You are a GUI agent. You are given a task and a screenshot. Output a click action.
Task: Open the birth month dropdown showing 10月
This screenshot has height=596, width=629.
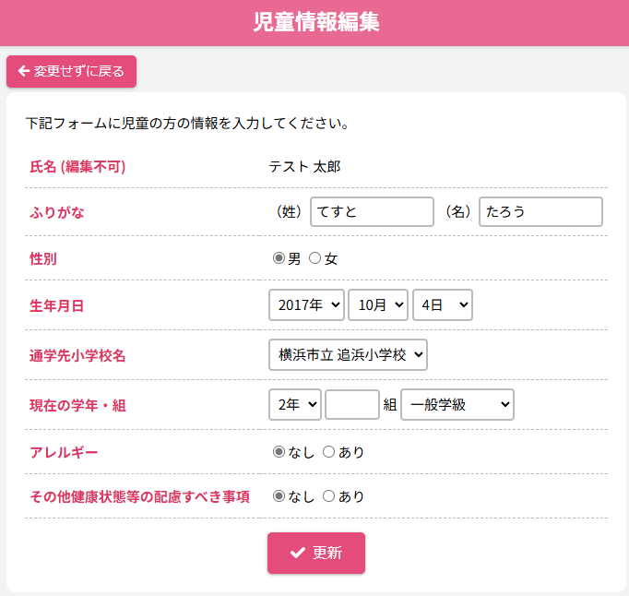pyautogui.click(x=378, y=304)
